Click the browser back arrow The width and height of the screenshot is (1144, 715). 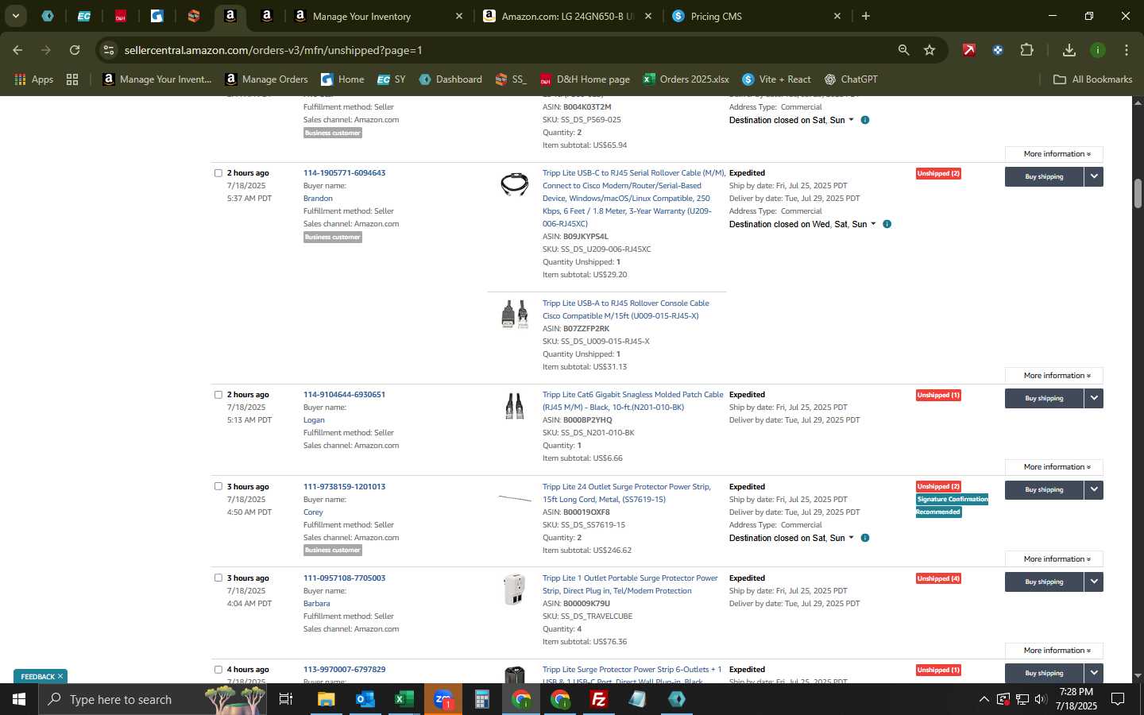click(x=17, y=50)
